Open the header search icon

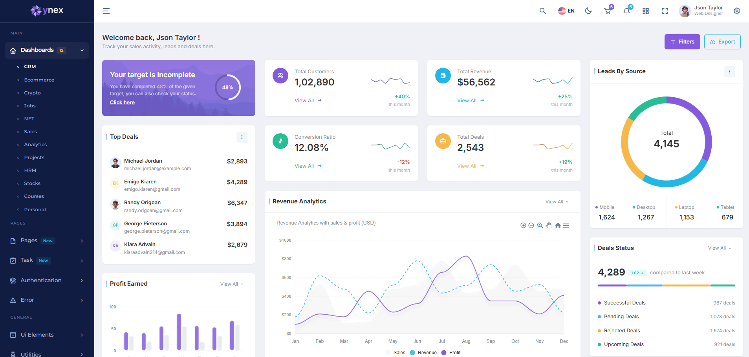(543, 11)
